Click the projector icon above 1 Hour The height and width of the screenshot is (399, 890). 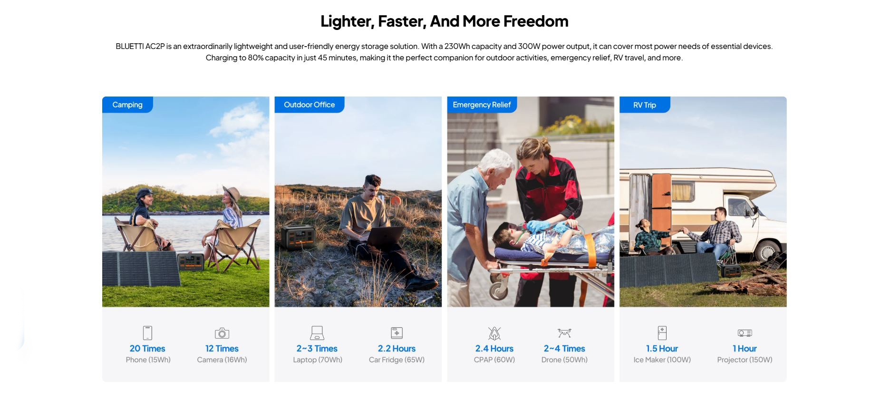(x=745, y=333)
